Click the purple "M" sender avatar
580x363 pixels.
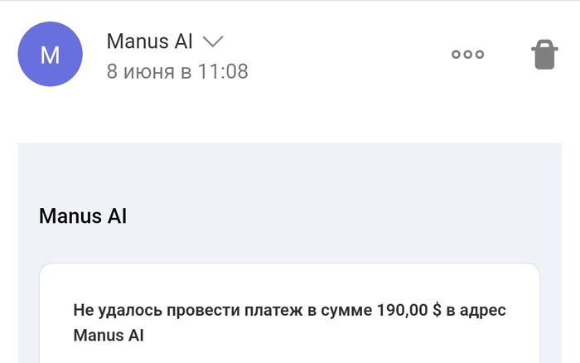point(50,55)
